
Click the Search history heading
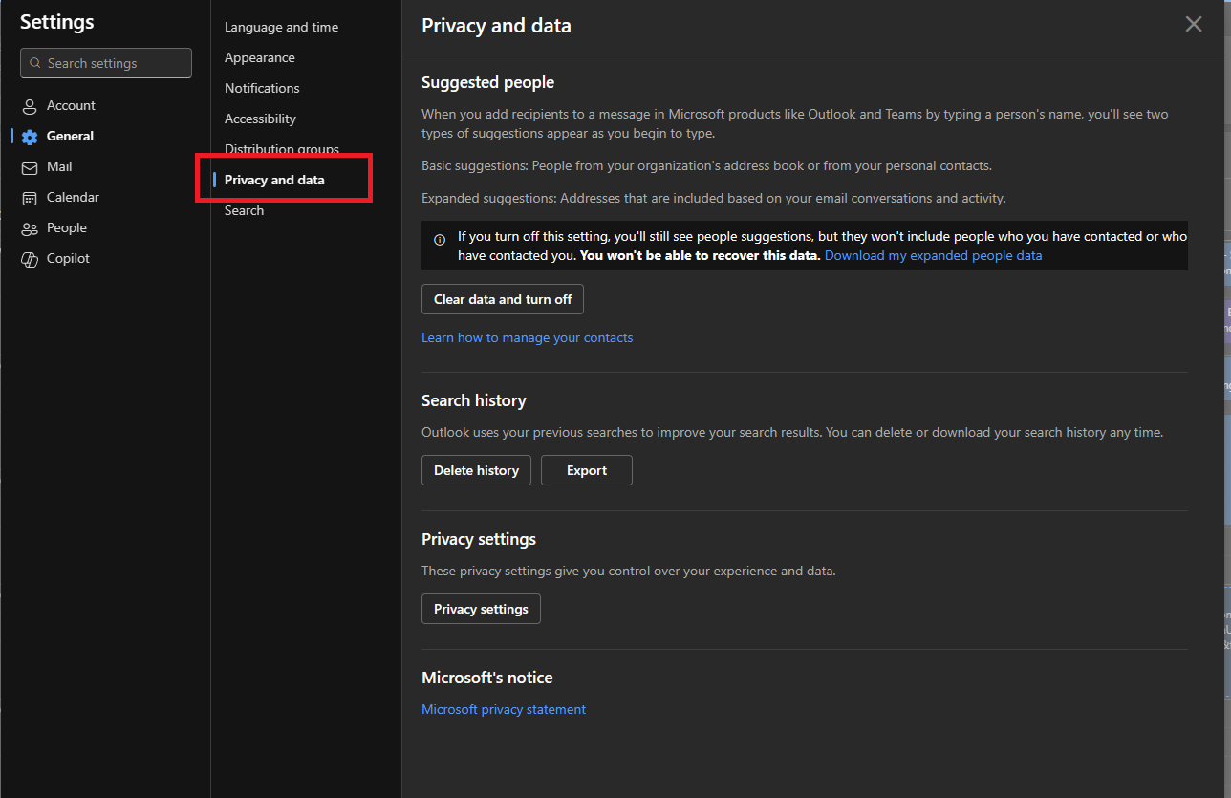tap(474, 400)
